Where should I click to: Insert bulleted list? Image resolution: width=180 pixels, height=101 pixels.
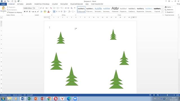[54, 8]
